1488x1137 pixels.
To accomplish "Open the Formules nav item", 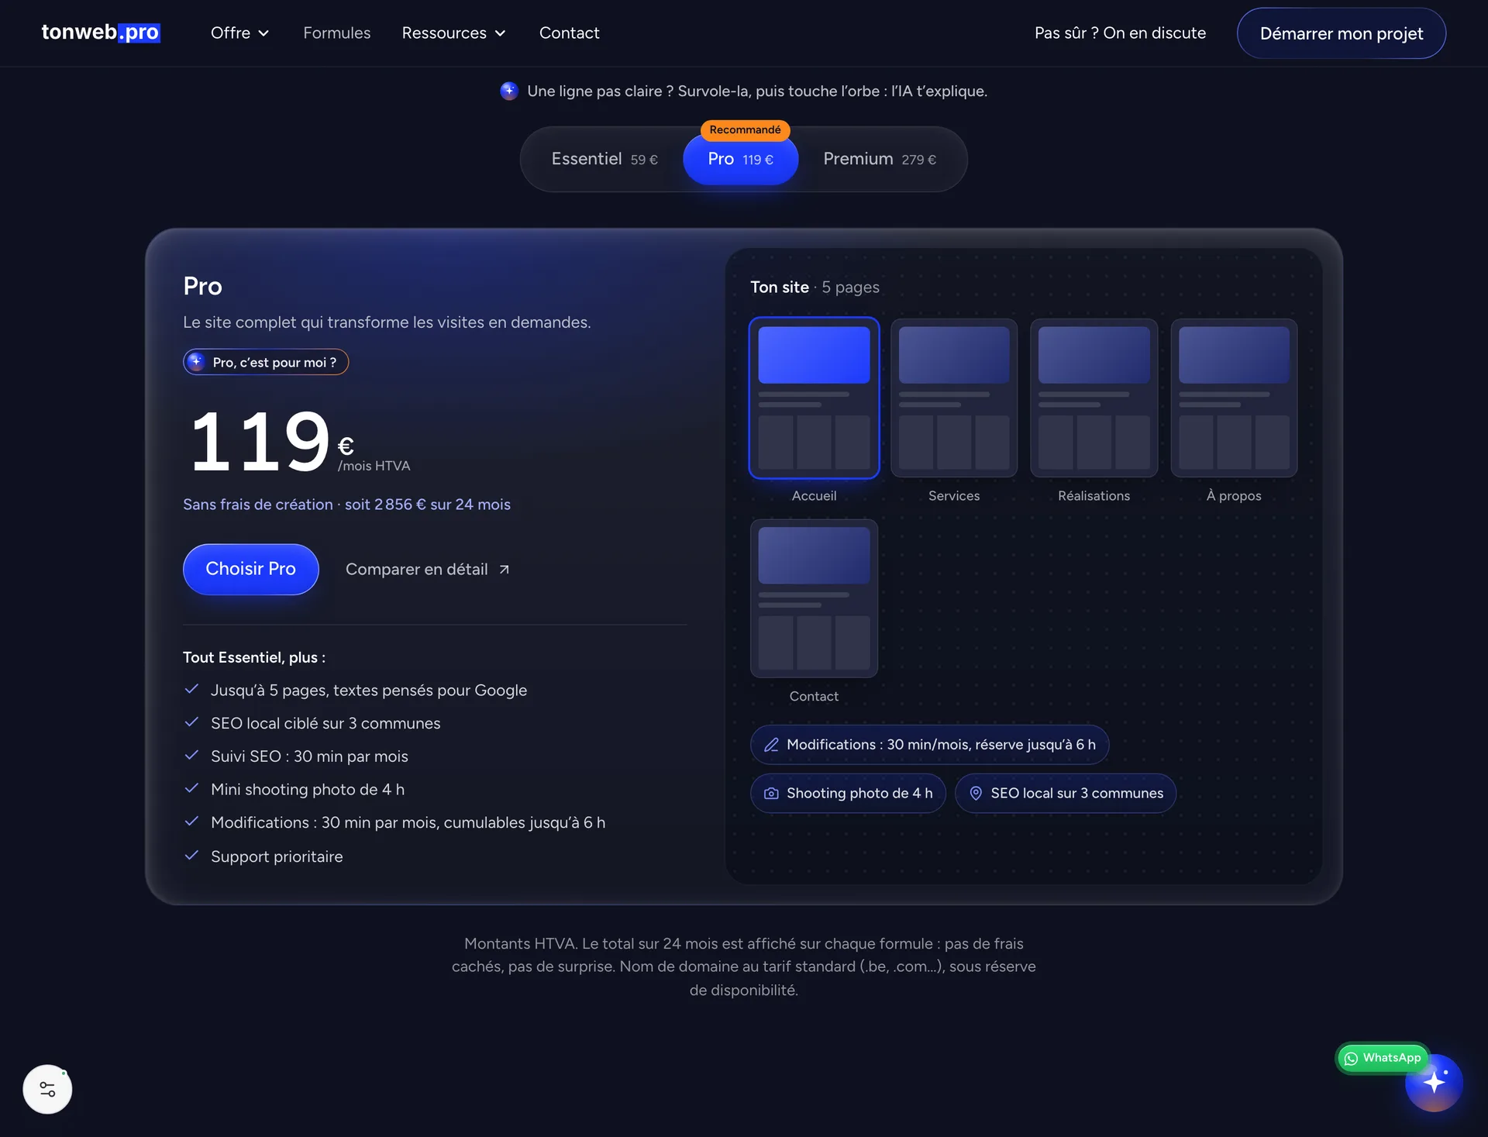I will coord(337,33).
